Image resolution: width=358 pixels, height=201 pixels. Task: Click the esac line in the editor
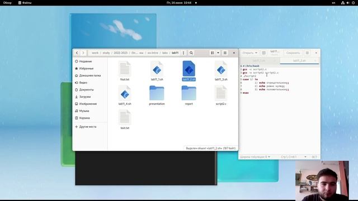point(246,93)
